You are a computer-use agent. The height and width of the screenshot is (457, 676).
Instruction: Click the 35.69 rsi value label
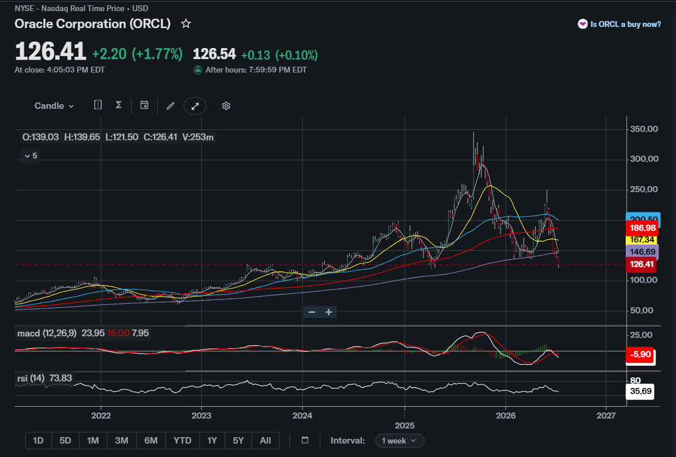(x=640, y=391)
